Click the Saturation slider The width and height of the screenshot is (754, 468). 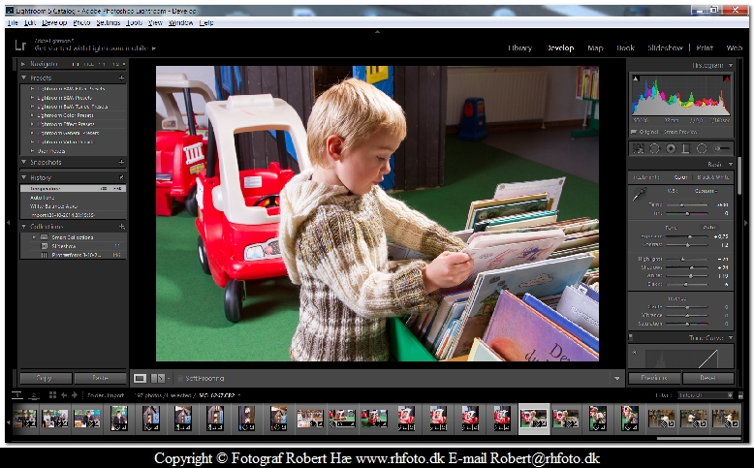click(686, 324)
